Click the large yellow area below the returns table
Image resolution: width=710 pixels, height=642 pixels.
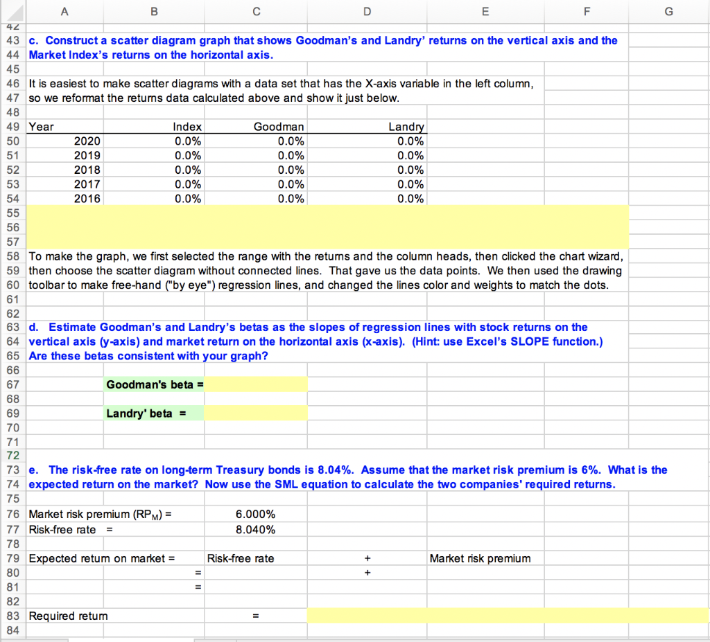pyautogui.click(x=326, y=226)
